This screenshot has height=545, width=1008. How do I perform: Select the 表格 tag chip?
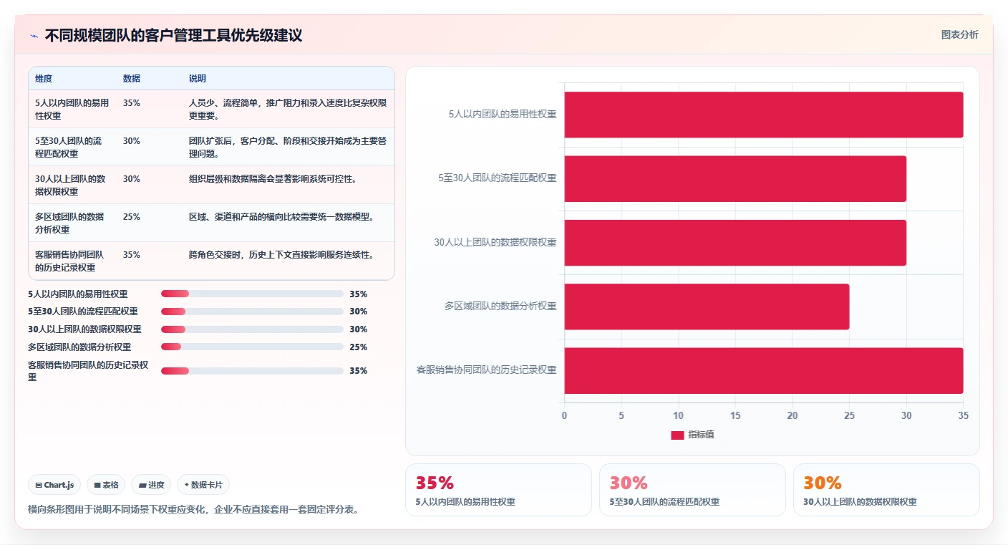(x=106, y=485)
